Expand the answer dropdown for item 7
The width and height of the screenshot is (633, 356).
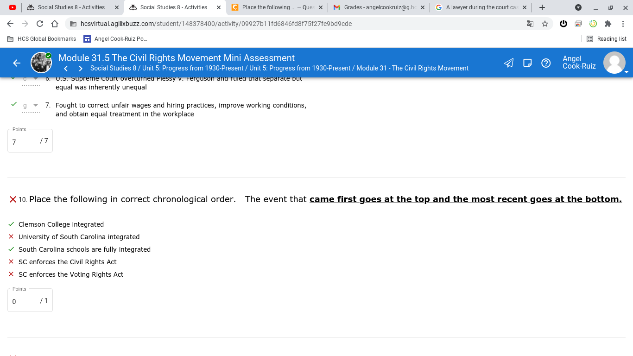click(x=31, y=106)
